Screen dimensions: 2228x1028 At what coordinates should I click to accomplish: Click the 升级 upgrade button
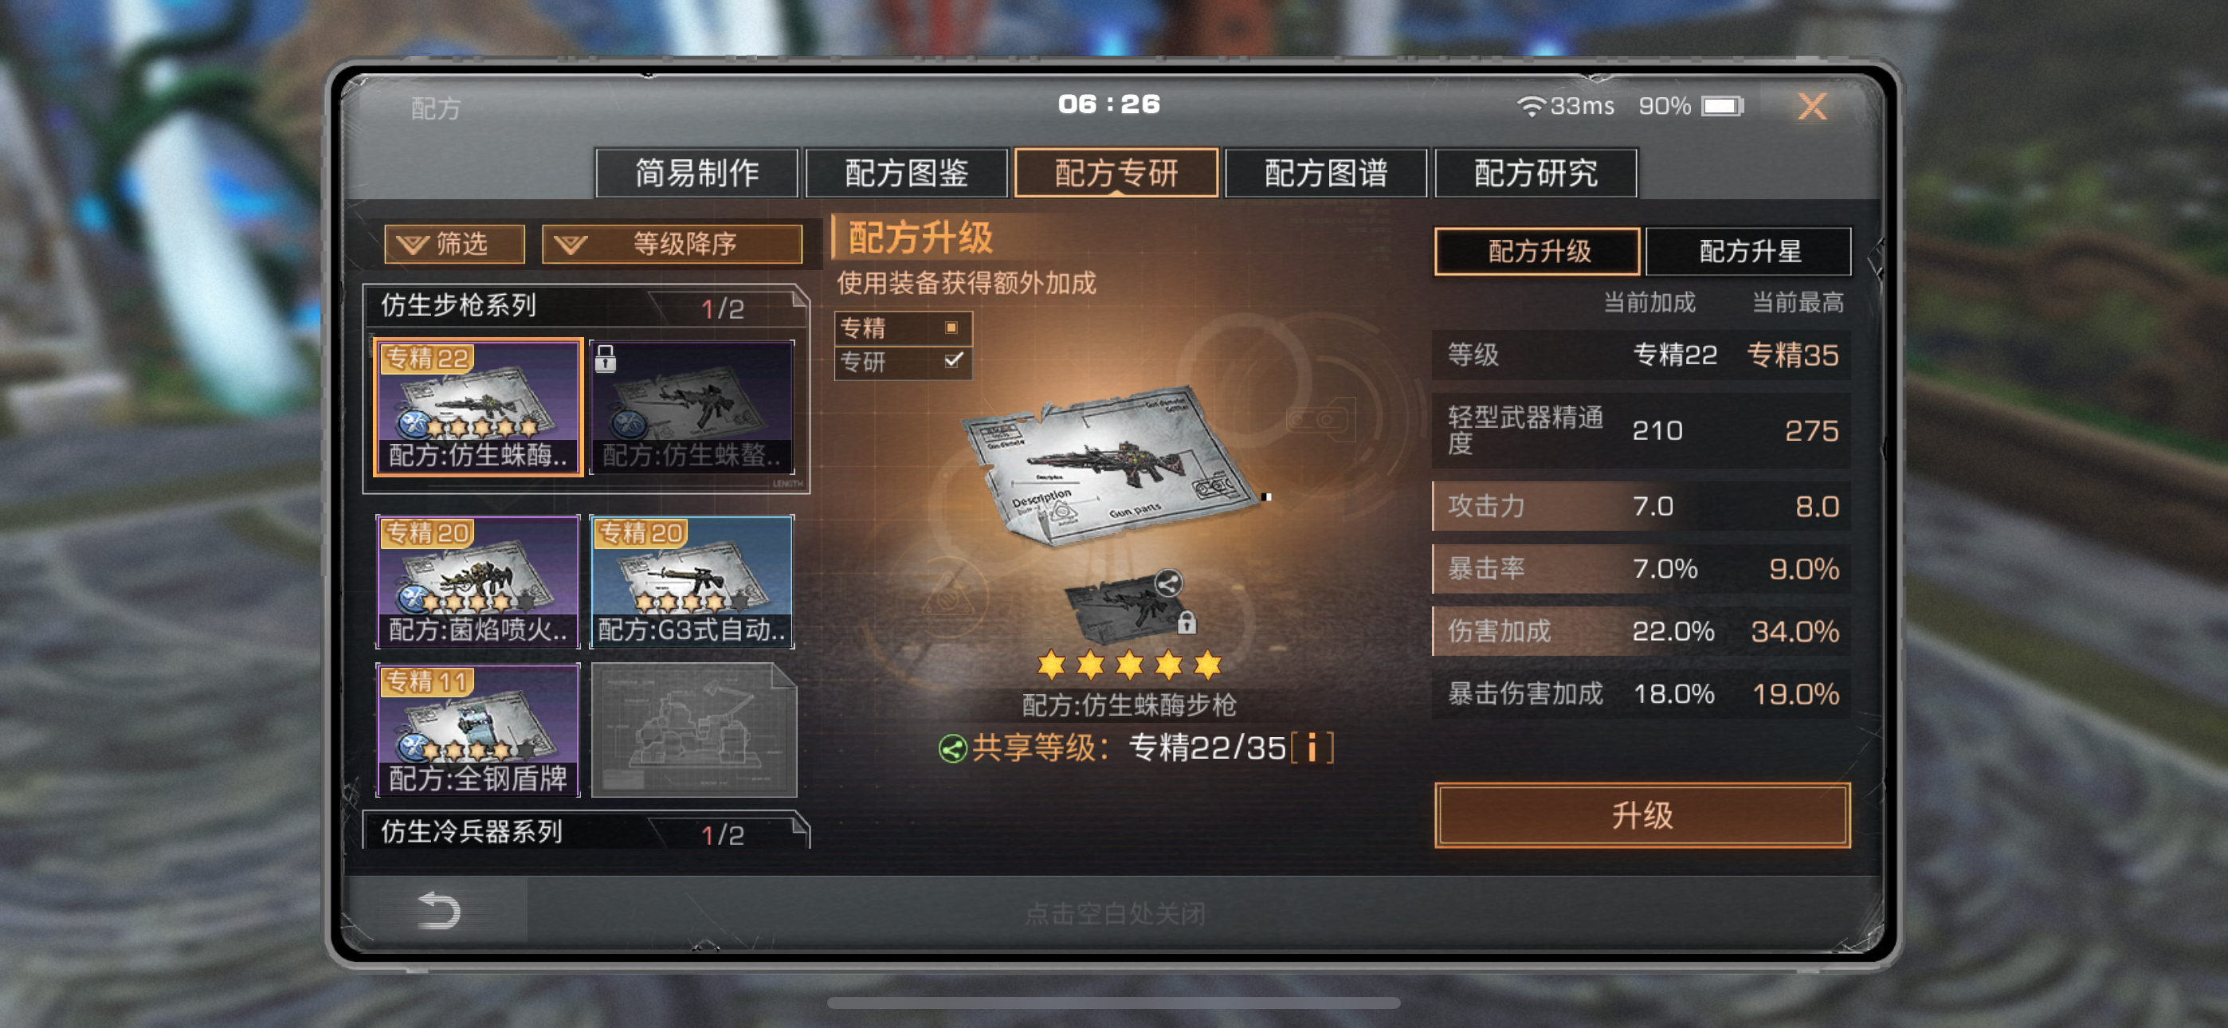(x=1642, y=815)
